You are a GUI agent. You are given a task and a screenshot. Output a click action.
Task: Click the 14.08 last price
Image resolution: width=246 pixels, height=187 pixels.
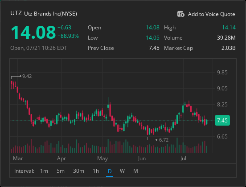33,33
